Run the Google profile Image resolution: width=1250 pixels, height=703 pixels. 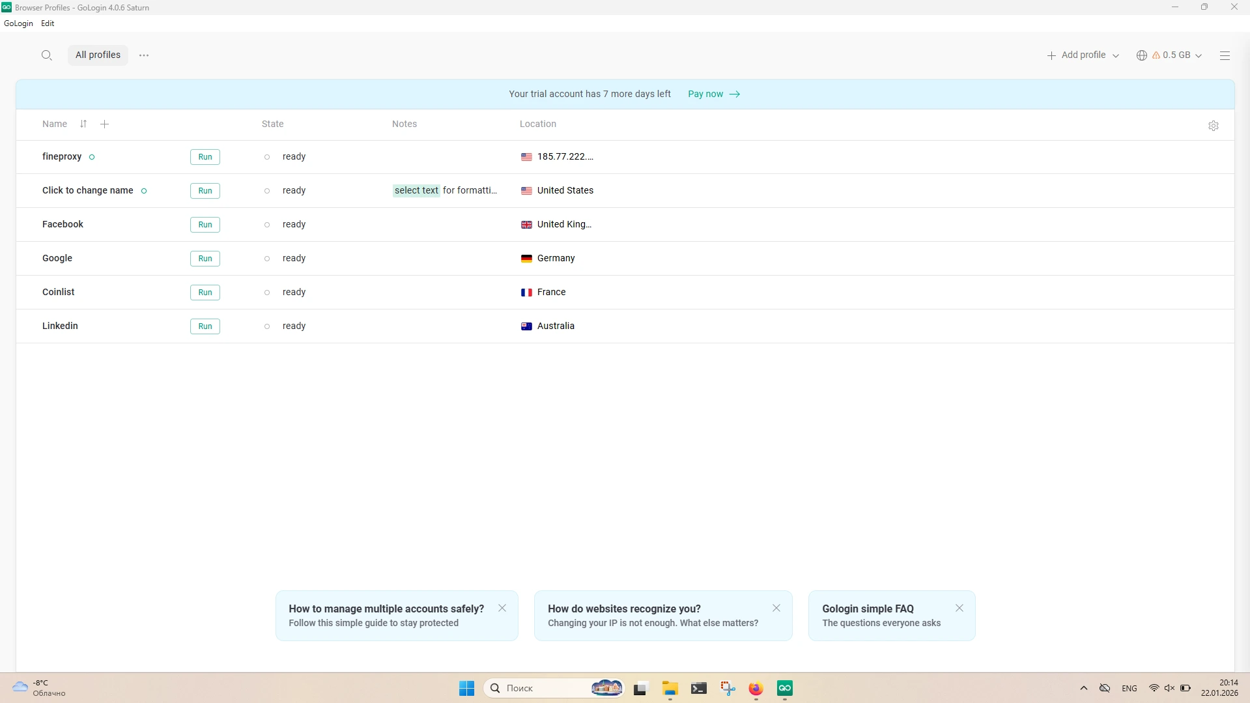point(205,259)
